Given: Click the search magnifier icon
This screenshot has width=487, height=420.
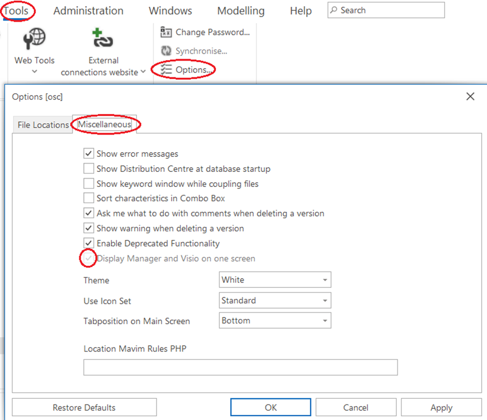Looking at the screenshot, I should tap(335, 10).
